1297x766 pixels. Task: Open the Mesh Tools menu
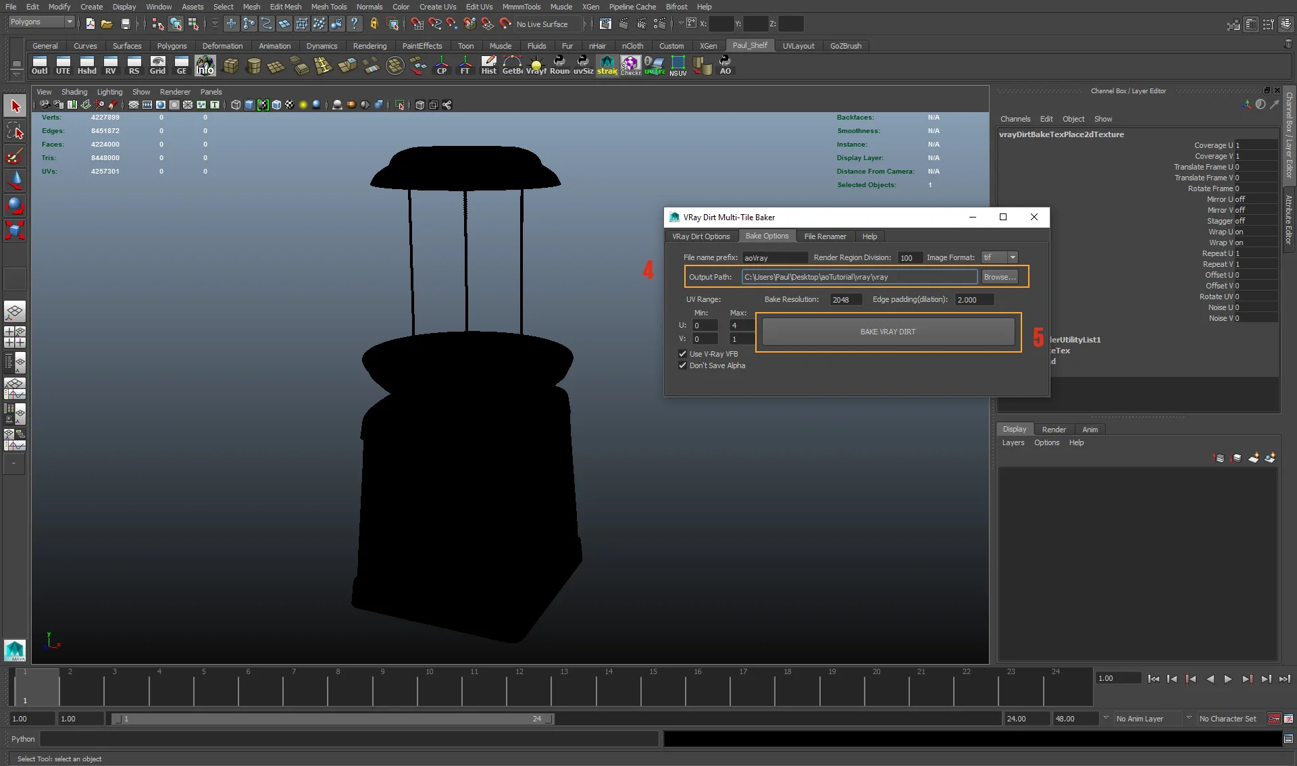[x=328, y=7]
